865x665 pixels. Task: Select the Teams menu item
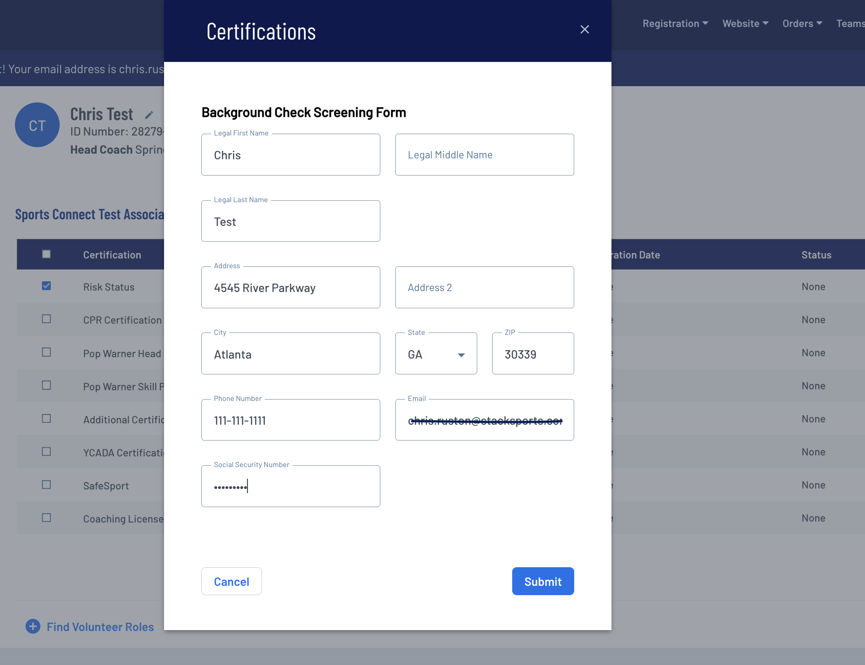point(851,23)
